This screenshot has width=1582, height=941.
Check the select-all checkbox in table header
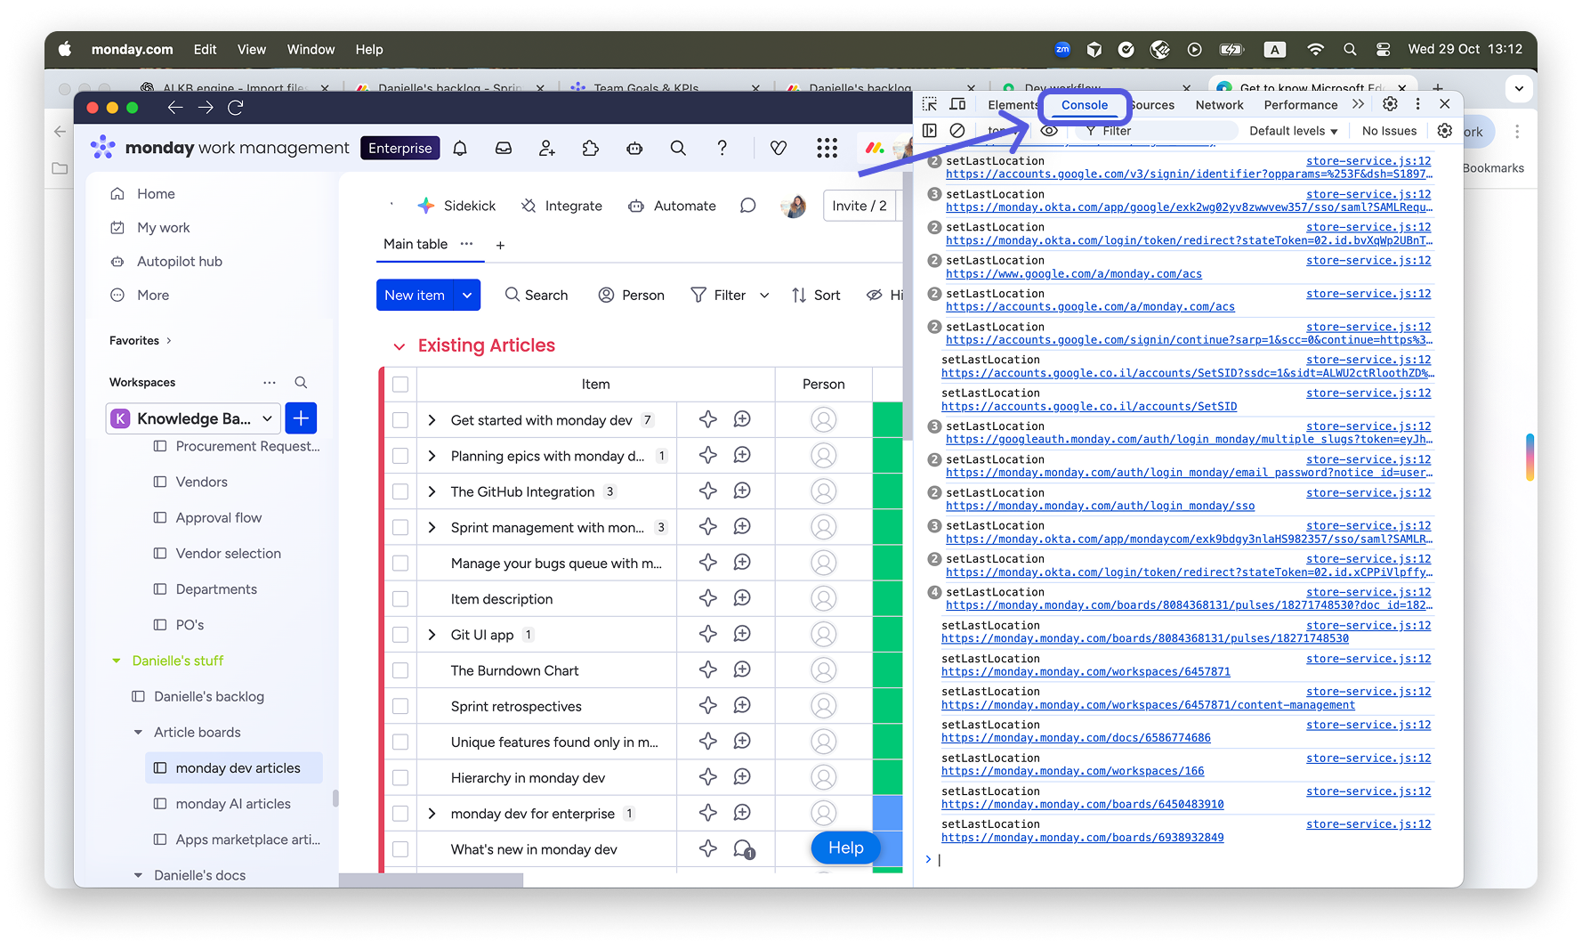click(400, 385)
